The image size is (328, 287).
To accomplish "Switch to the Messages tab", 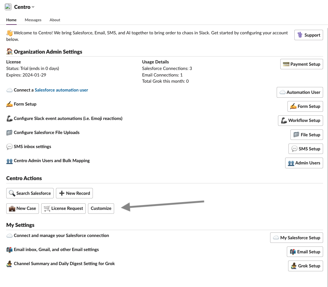I will coord(33,20).
